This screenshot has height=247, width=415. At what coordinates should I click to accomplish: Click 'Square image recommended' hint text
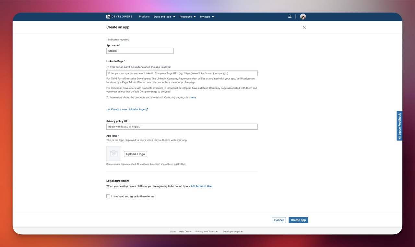point(146,164)
